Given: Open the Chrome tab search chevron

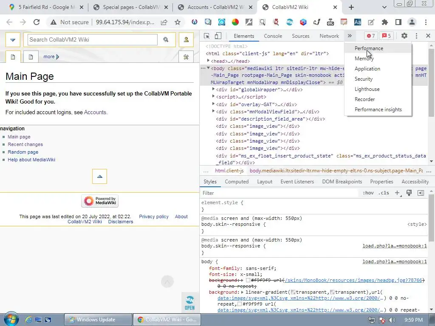Looking at the screenshot, I should (384, 7).
